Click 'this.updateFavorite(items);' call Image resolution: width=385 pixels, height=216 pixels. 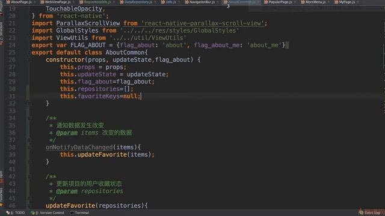[x=107, y=155]
